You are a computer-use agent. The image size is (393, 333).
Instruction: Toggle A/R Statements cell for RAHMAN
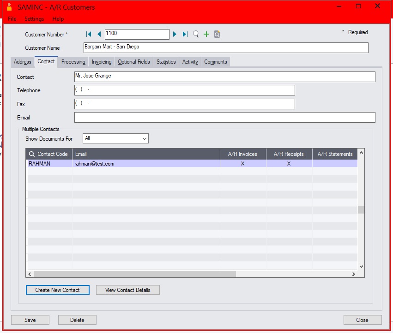pos(335,163)
